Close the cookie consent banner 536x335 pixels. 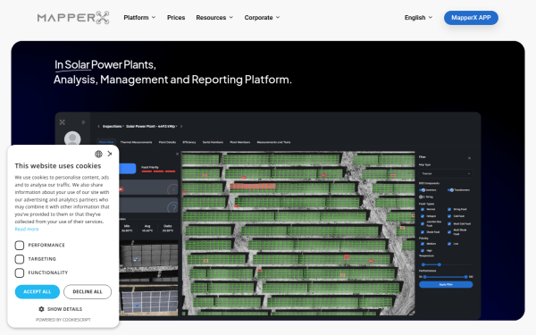tap(110, 154)
